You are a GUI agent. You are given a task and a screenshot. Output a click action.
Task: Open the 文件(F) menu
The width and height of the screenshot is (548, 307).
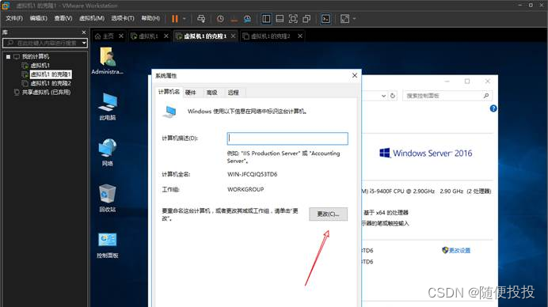pyautogui.click(x=14, y=18)
